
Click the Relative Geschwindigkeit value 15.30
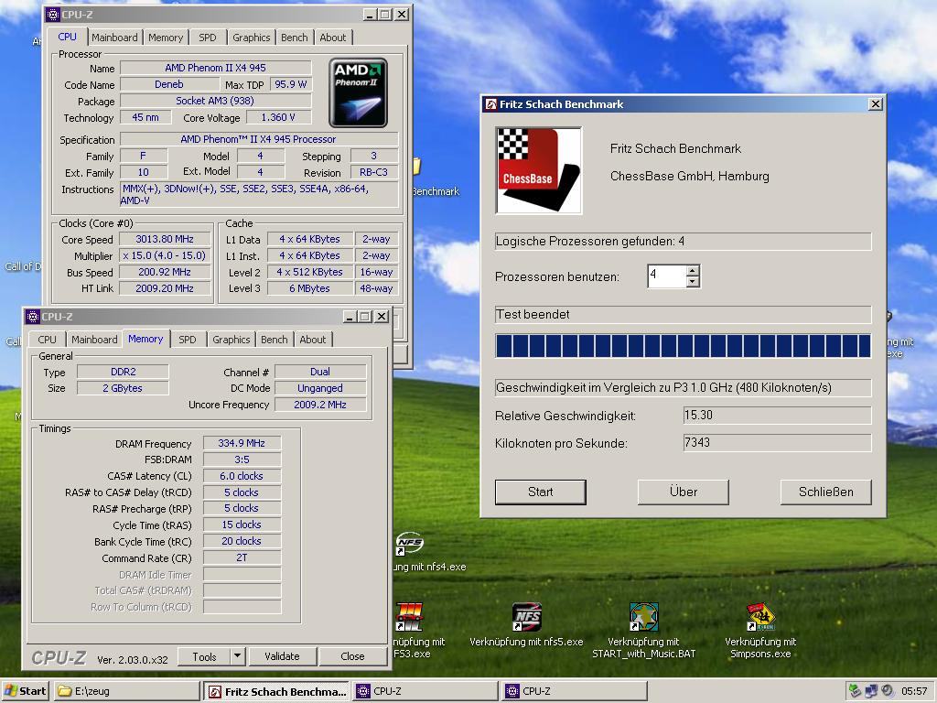pyautogui.click(x=777, y=416)
